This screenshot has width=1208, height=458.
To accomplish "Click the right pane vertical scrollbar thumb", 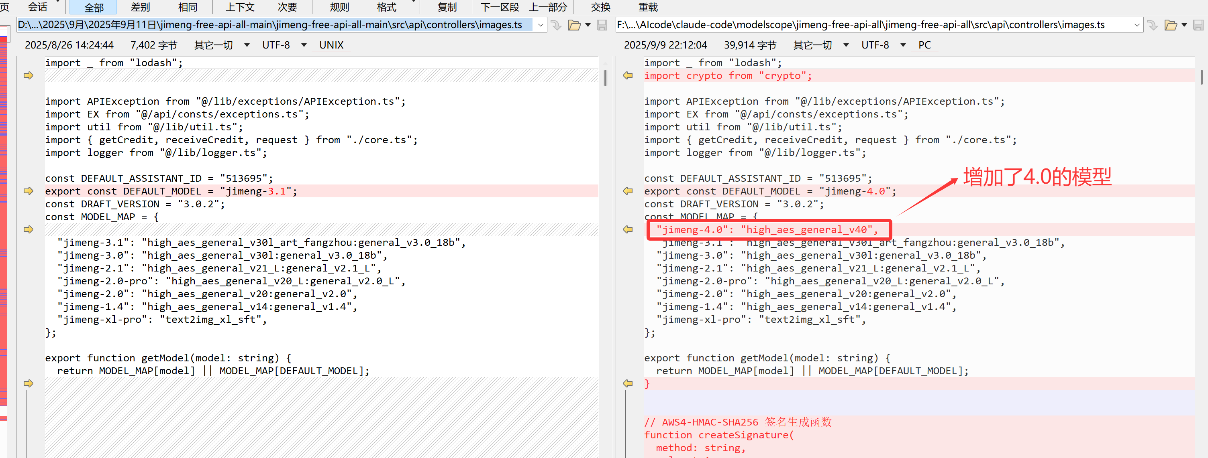I will click(x=1202, y=77).
